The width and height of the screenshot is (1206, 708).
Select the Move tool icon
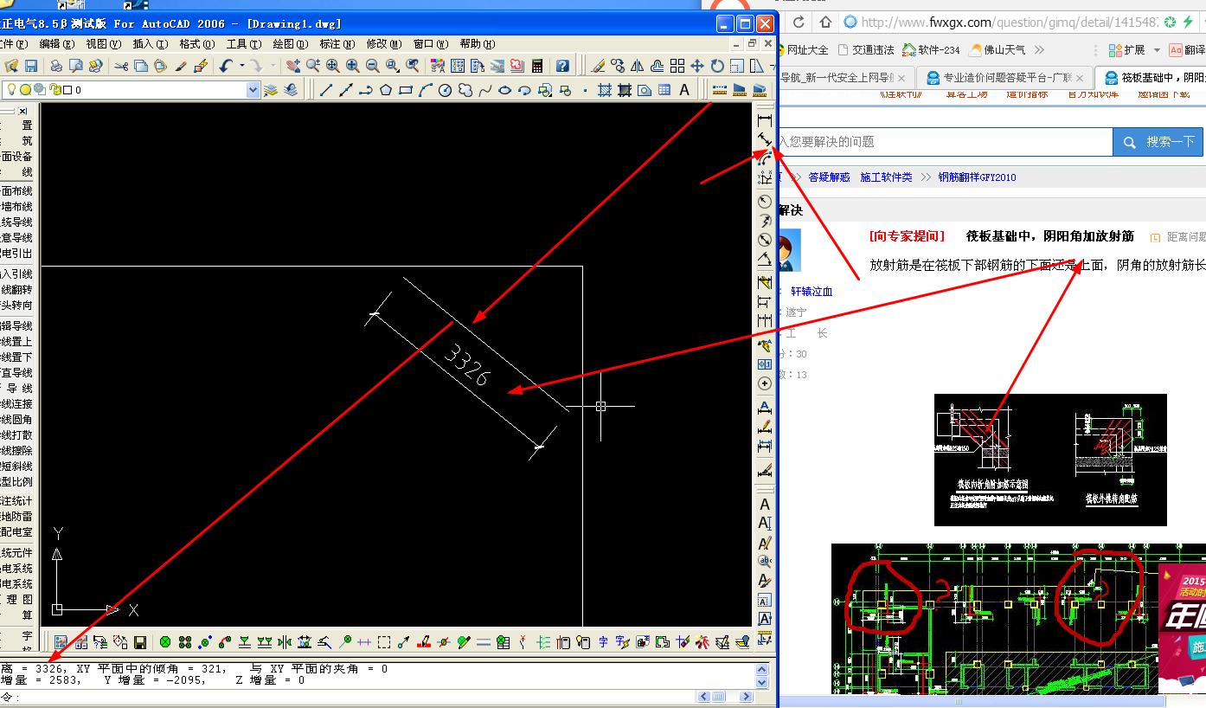click(697, 66)
